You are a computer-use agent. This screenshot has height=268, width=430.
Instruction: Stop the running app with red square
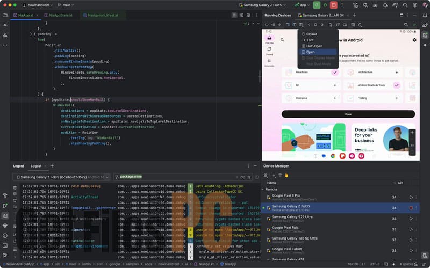pos(333,5)
